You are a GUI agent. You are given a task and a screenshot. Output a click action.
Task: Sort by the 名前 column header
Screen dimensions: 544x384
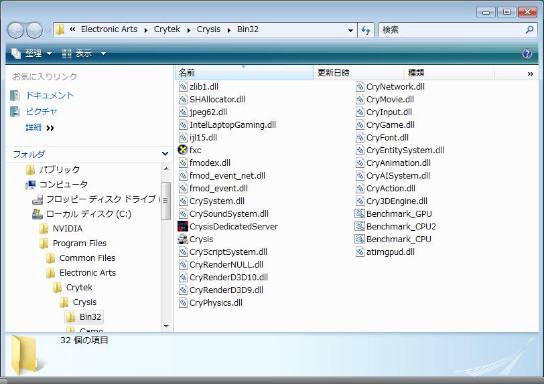coord(244,73)
